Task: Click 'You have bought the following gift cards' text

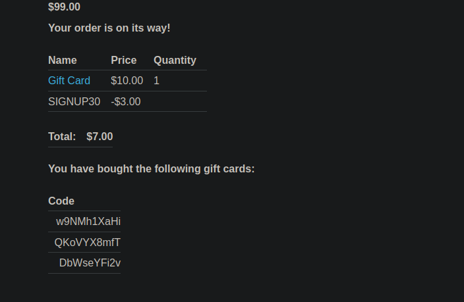Action: [x=151, y=168]
